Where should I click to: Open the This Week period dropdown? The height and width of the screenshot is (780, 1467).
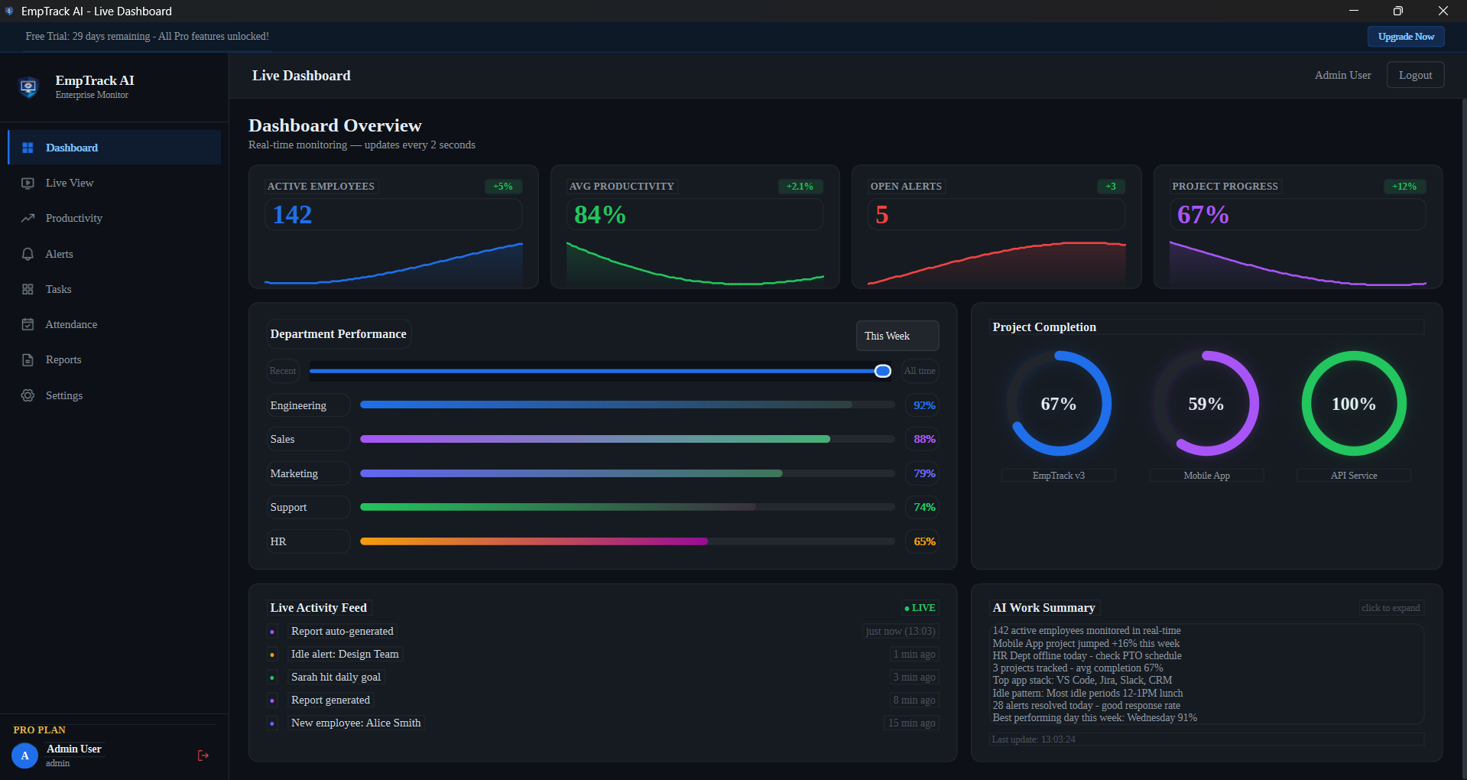pyautogui.click(x=897, y=336)
